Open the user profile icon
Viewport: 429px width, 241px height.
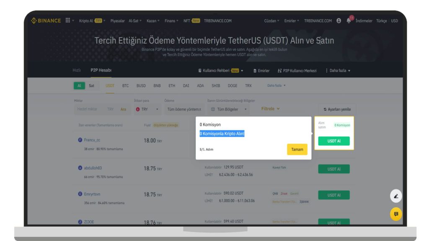339,21
